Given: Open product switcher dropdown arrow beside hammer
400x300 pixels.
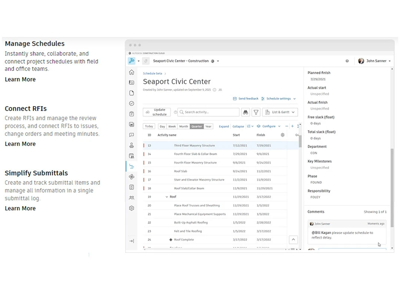Looking at the screenshot, I should pyautogui.click(x=139, y=61).
